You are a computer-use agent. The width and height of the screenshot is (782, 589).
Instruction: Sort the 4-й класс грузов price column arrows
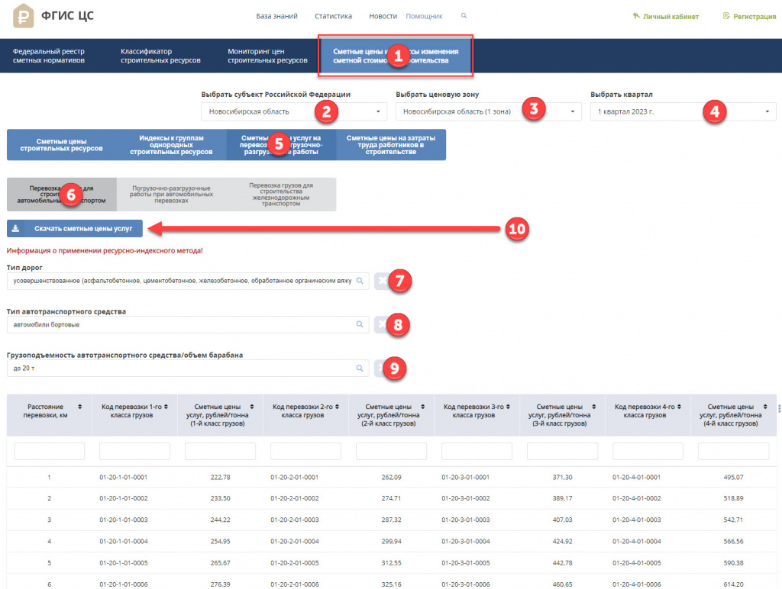tap(765, 407)
